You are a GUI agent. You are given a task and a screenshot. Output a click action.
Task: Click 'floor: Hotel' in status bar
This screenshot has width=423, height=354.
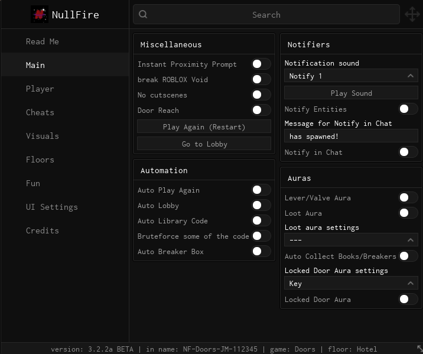[352, 349]
